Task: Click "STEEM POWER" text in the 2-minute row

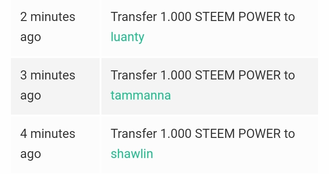Action: coord(238,17)
